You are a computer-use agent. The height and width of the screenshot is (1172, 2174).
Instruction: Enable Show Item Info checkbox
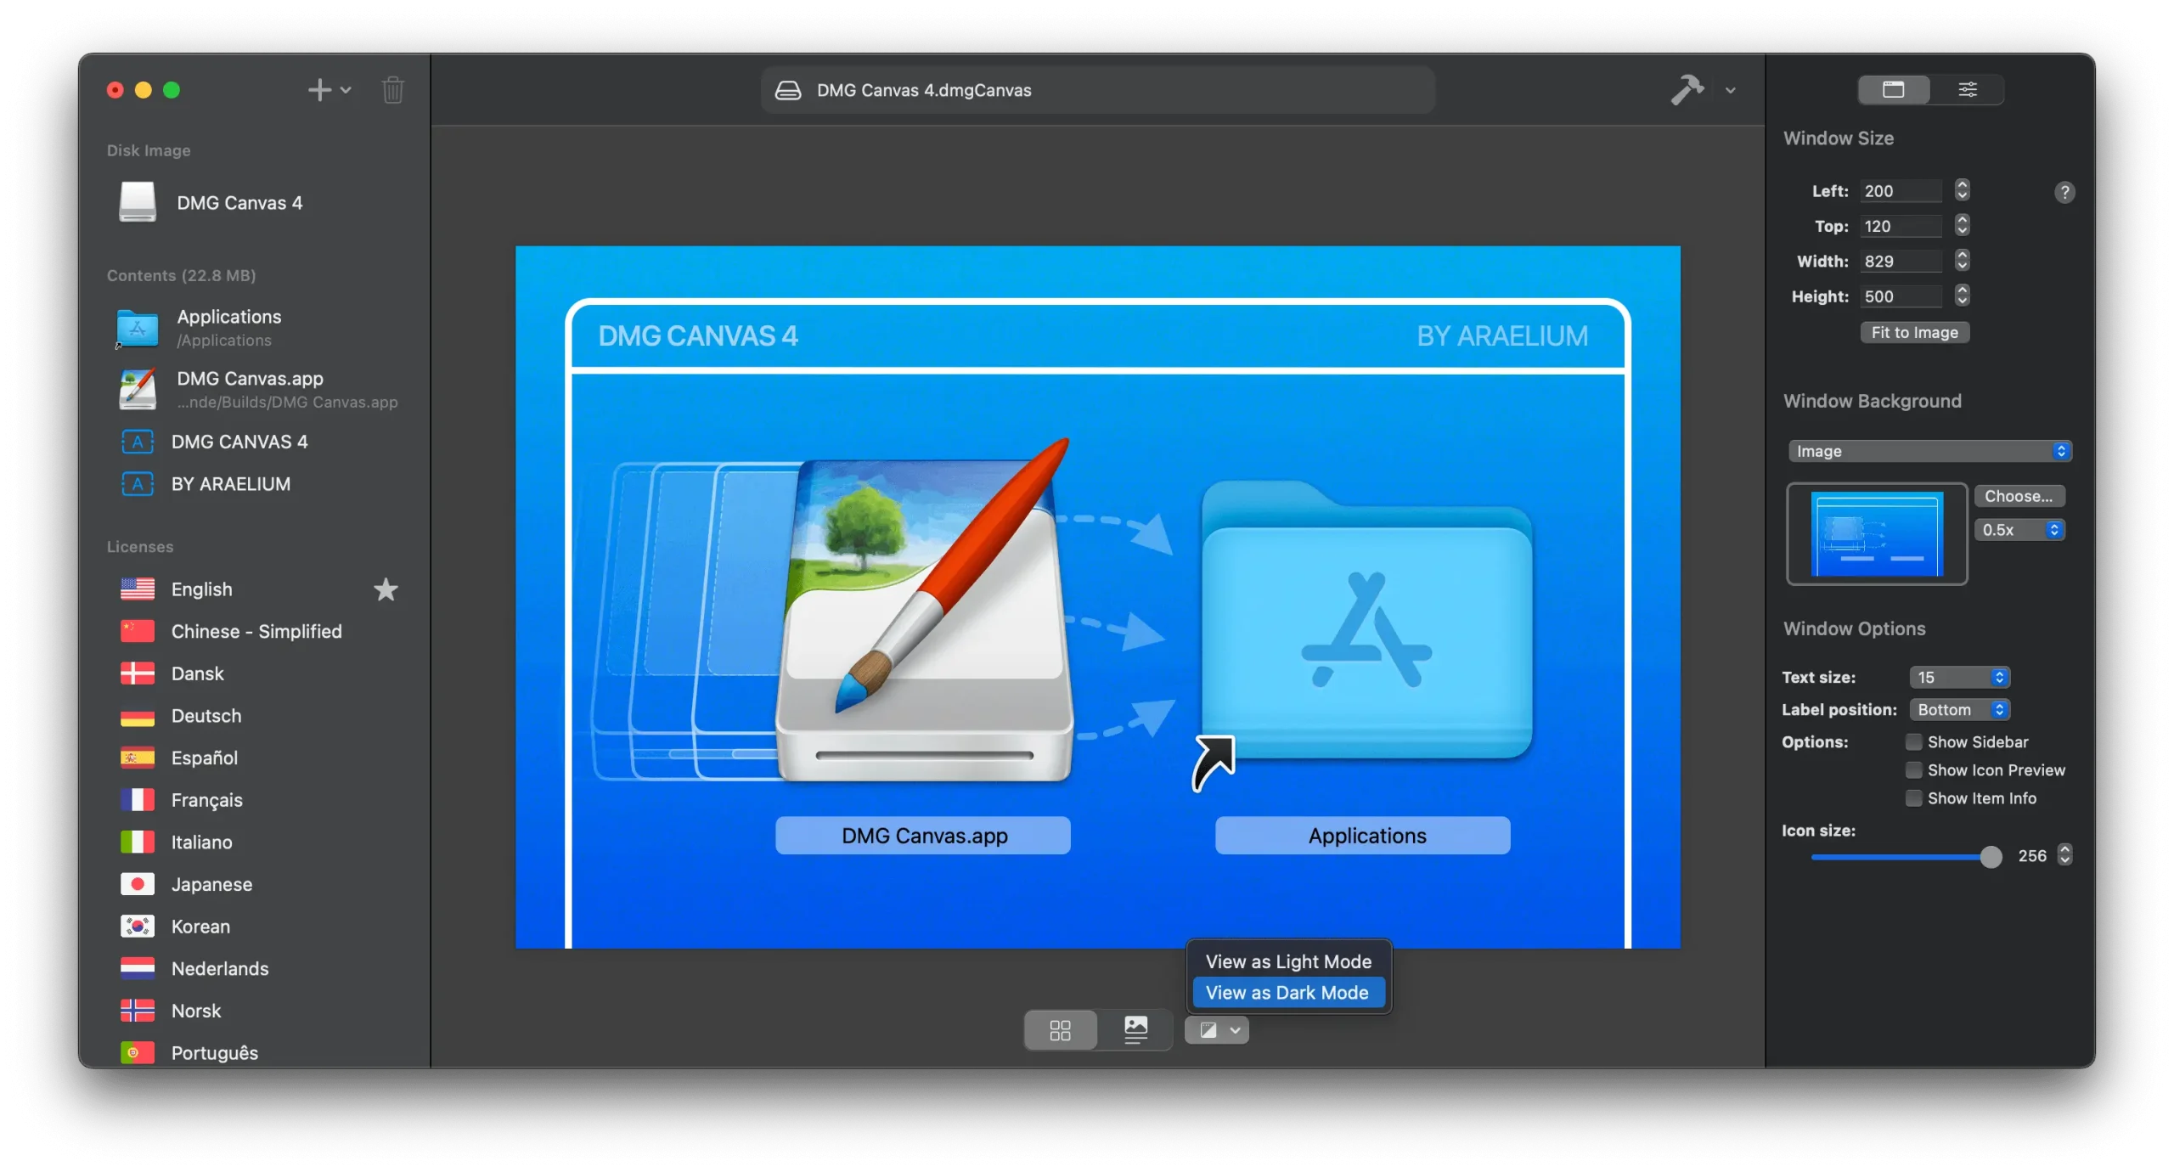click(1914, 798)
